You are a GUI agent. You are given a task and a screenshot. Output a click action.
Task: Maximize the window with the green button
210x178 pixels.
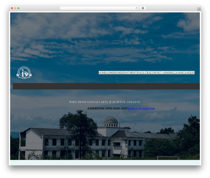coord(18,8)
